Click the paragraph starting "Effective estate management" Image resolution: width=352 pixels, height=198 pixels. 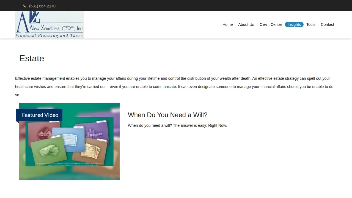point(175,87)
